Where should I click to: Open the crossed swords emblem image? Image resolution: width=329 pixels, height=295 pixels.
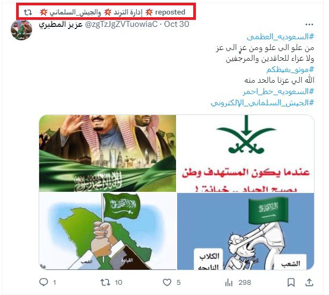tap(246, 153)
